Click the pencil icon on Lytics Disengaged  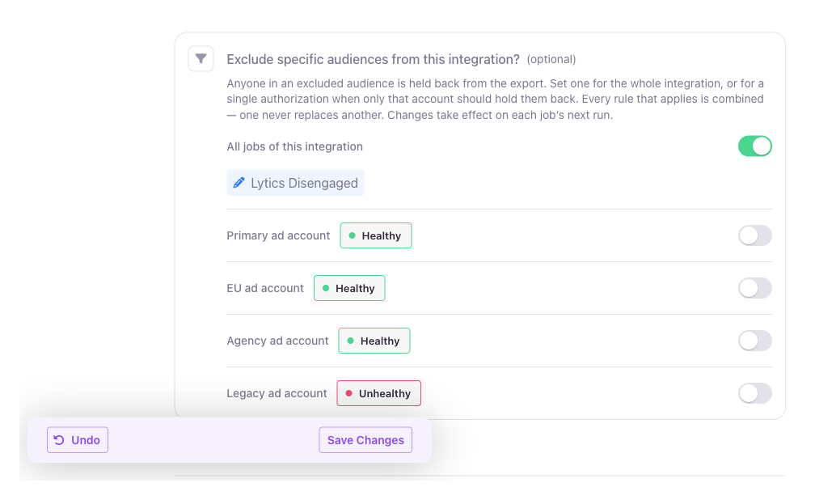pos(239,183)
